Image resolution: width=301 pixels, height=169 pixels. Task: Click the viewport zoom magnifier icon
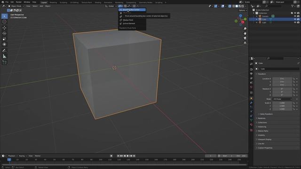pyautogui.click(x=245, y=29)
